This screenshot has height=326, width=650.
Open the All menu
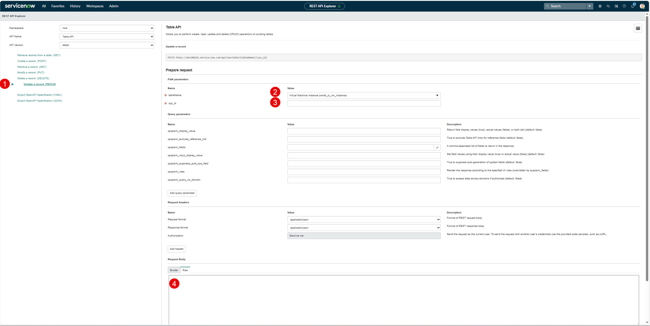coord(44,6)
